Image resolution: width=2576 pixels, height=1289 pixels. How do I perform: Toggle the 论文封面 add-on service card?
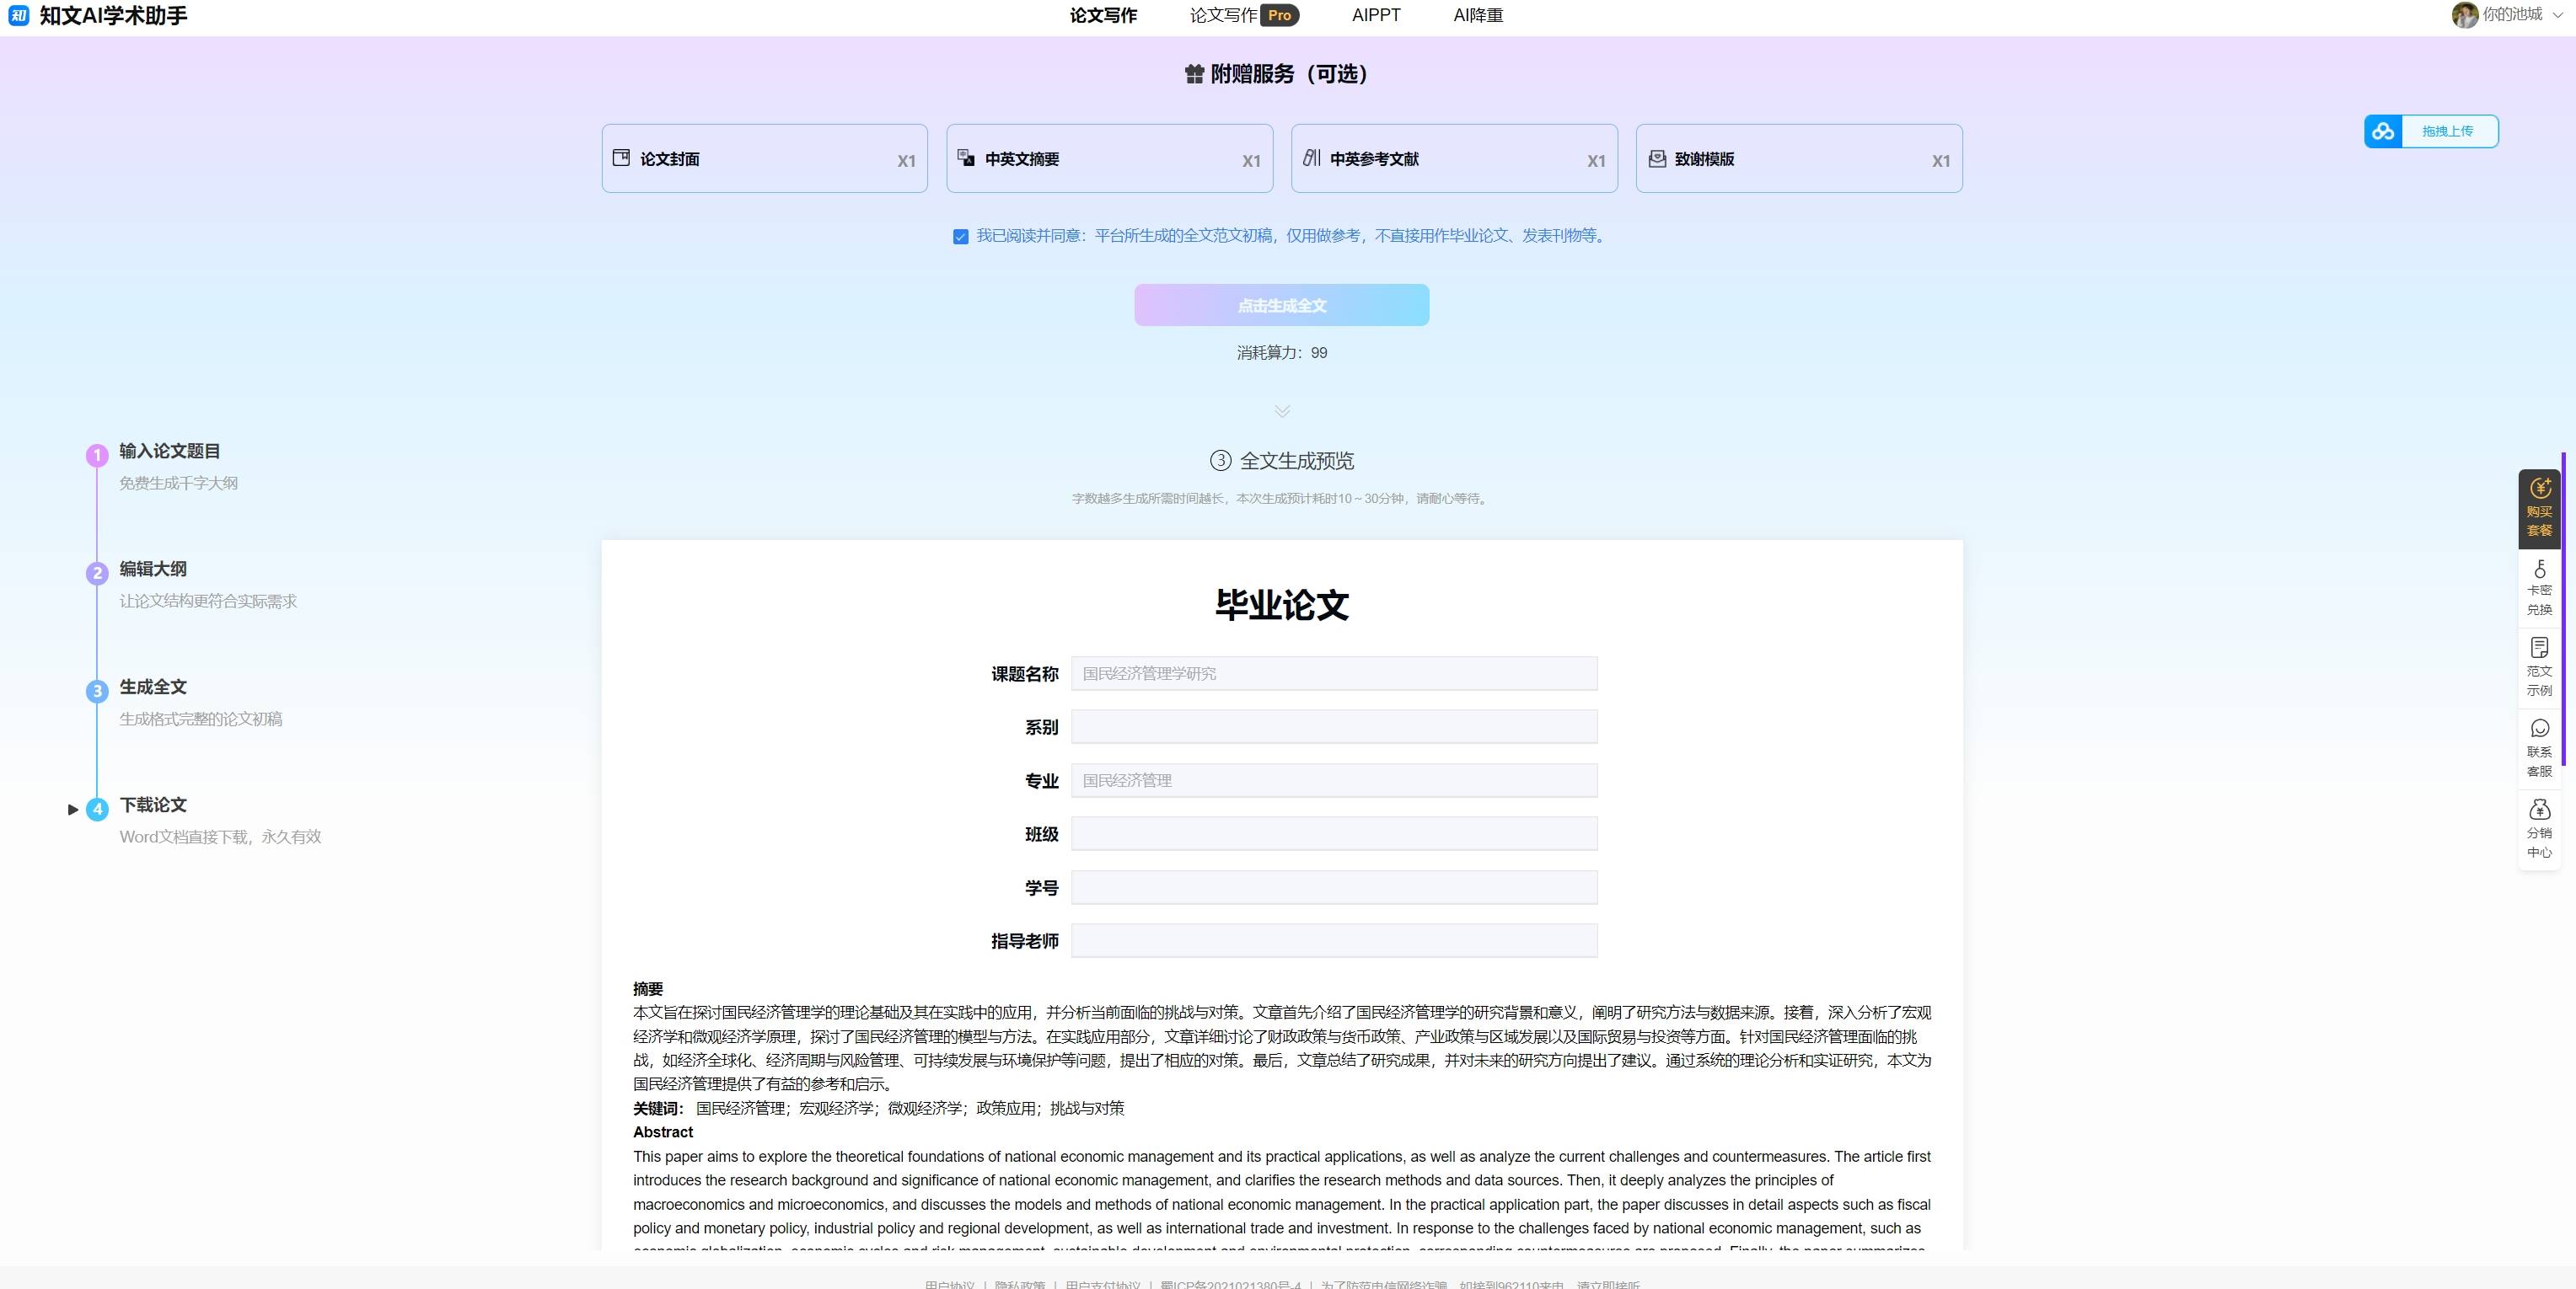point(764,159)
